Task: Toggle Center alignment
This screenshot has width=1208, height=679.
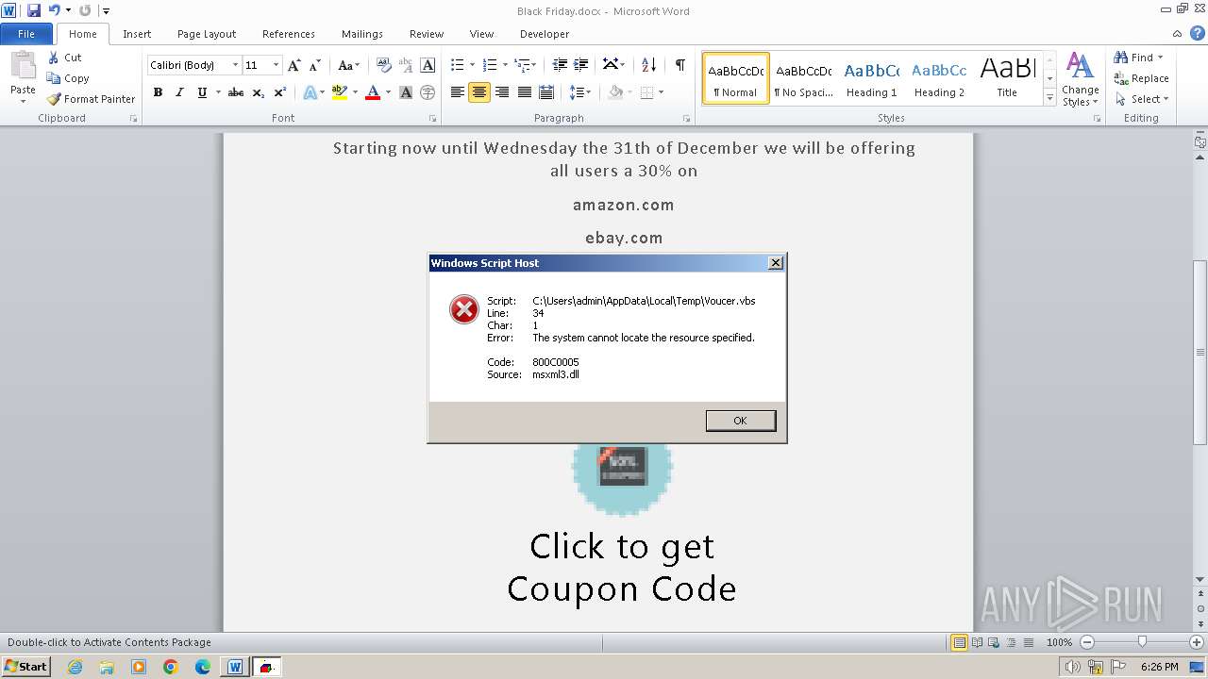Action: coord(479,92)
